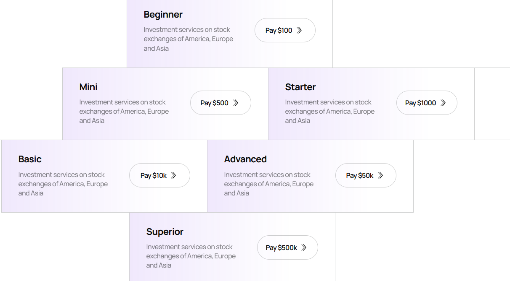Select the Pay $500k button label
The image size is (510, 281).
281,247
